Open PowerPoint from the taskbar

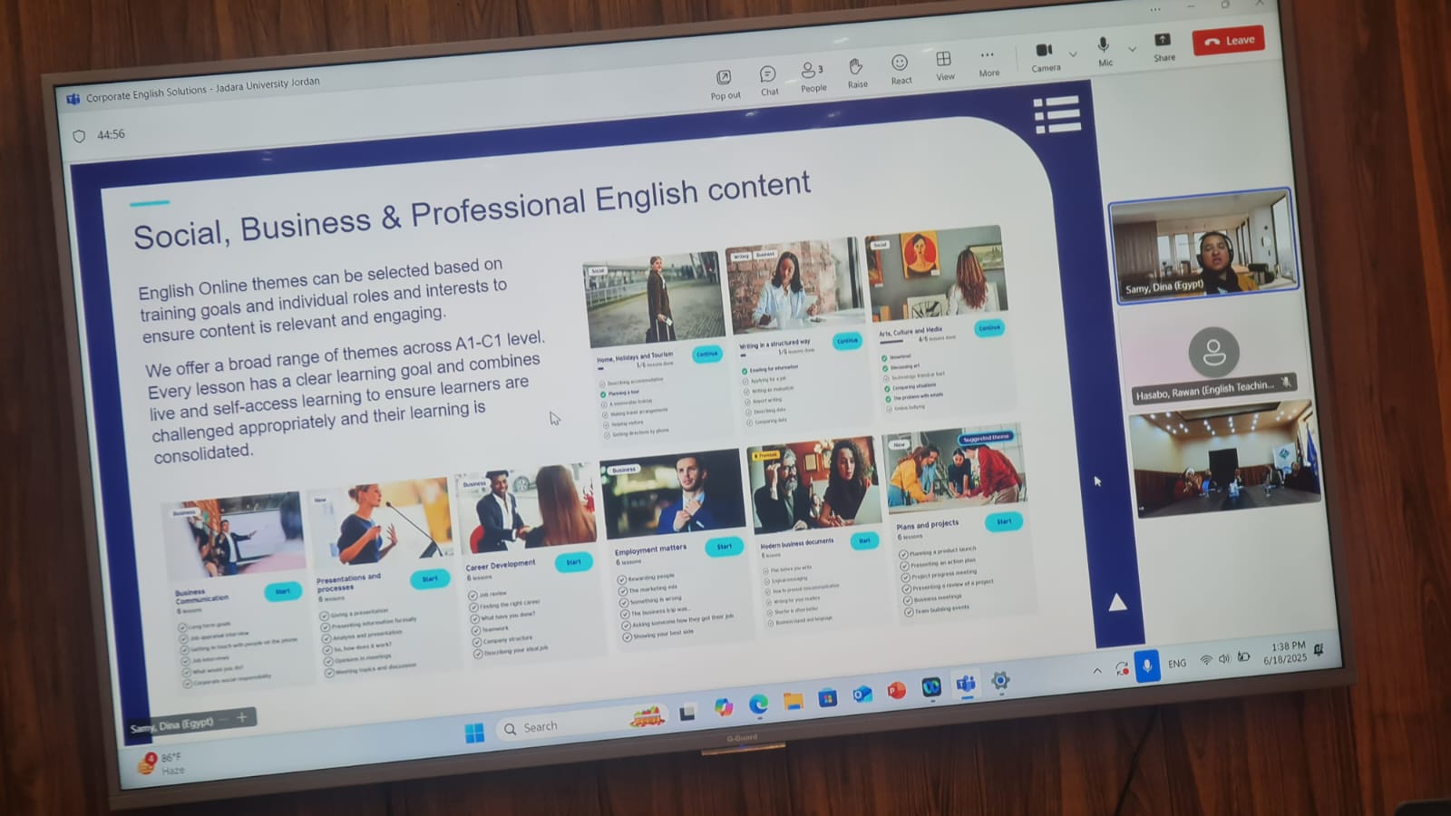click(x=896, y=691)
